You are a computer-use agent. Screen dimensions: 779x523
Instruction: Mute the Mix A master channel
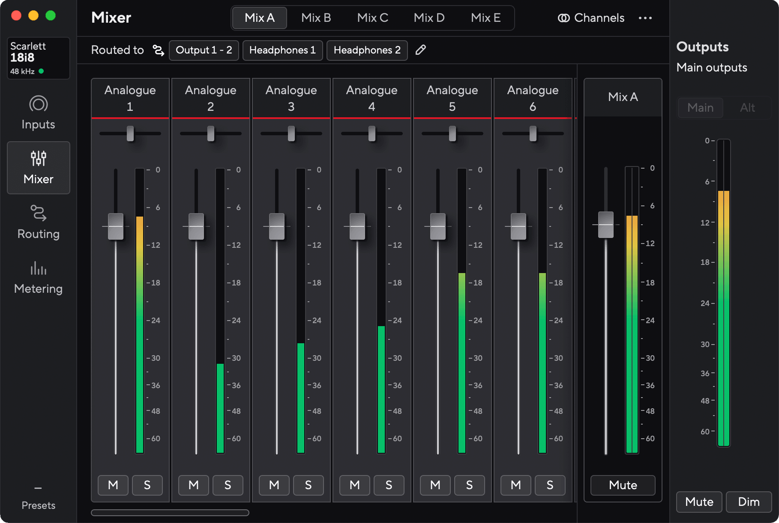click(x=623, y=485)
